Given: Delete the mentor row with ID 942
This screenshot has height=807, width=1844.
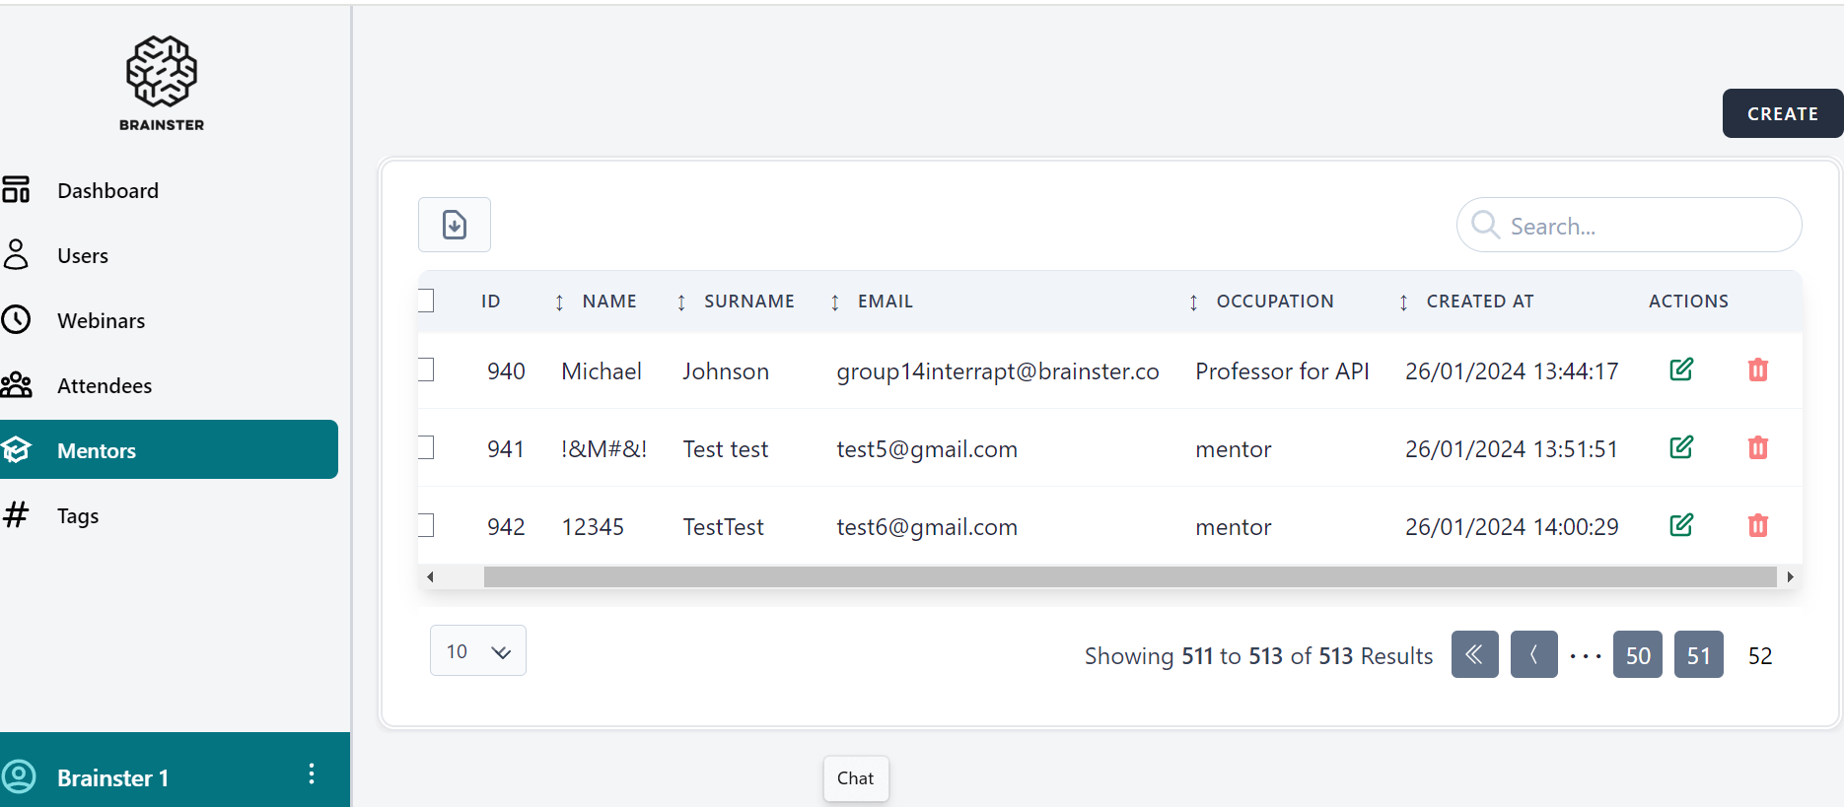Looking at the screenshot, I should click(1757, 526).
